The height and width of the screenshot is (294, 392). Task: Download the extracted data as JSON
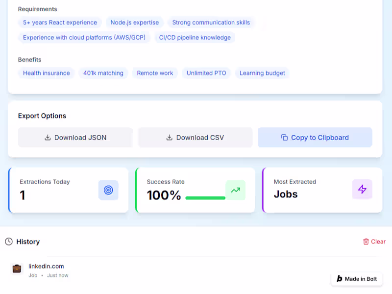click(x=75, y=138)
